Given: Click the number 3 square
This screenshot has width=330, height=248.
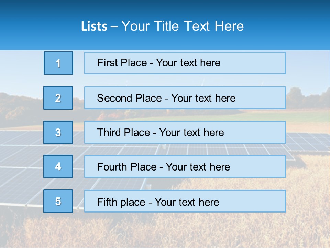Looking at the screenshot, I should click(x=58, y=132).
